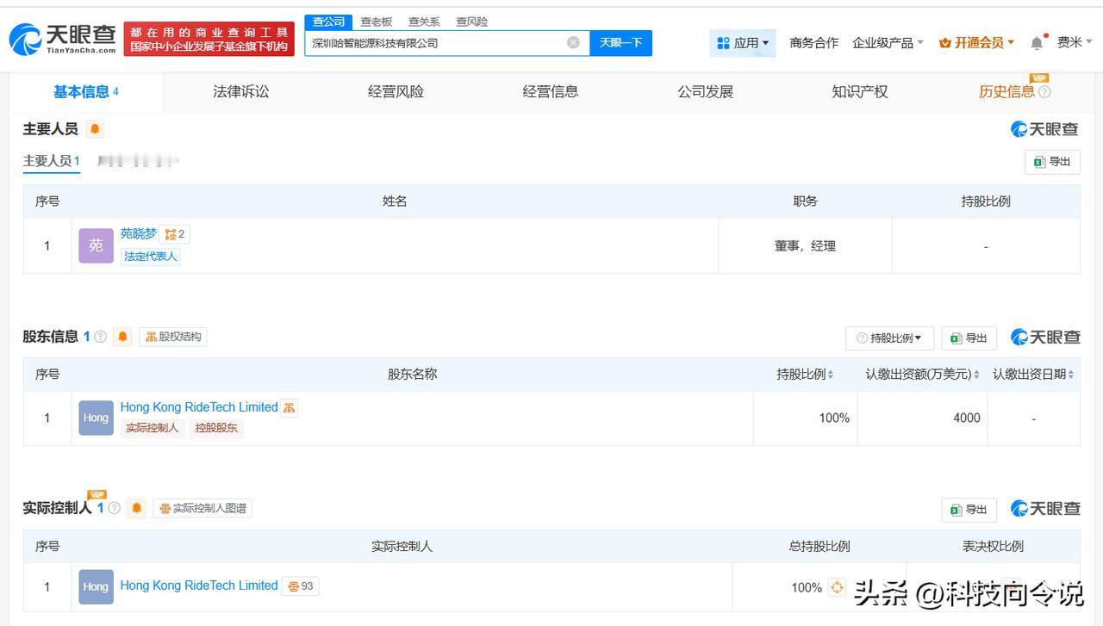The image size is (1103, 626).
Task: Click the 天眼一下 search button
Action: click(x=620, y=43)
